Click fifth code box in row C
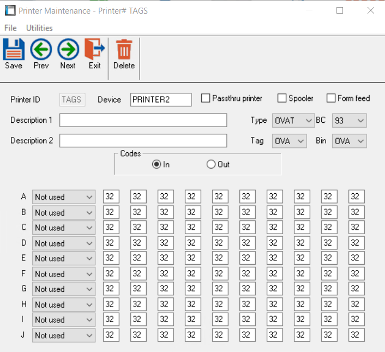Viewport: 385px width, 352px height. click(x=220, y=227)
